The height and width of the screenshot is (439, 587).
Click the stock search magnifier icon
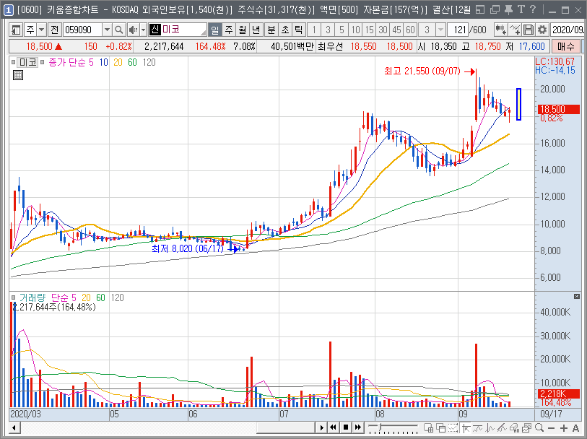tap(118, 30)
